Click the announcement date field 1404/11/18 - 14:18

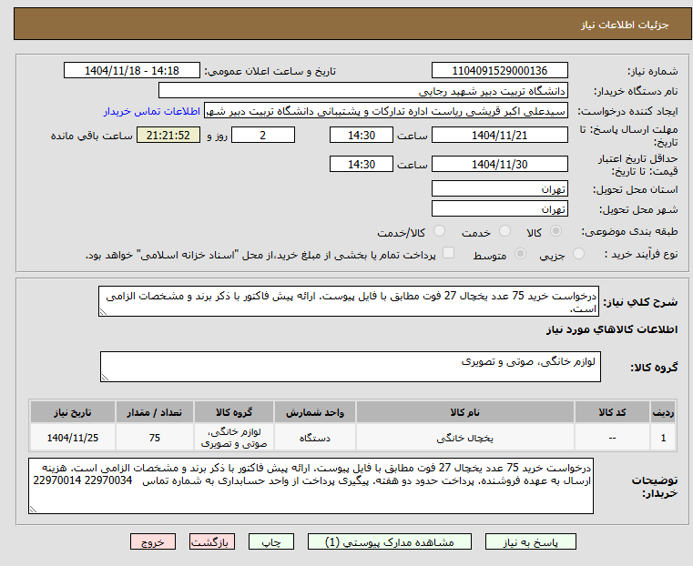pyautogui.click(x=132, y=70)
